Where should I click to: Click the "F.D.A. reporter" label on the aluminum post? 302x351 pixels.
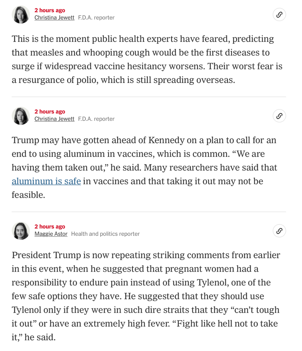pos(96,119)
